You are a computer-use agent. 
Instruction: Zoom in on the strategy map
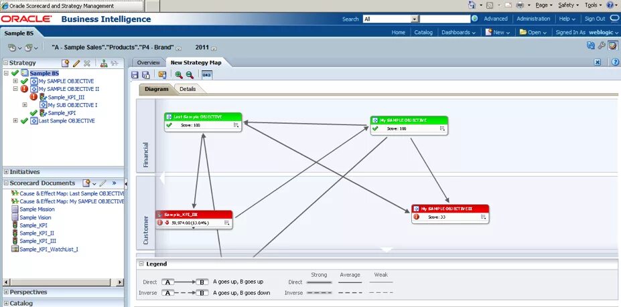pos(179,75)
